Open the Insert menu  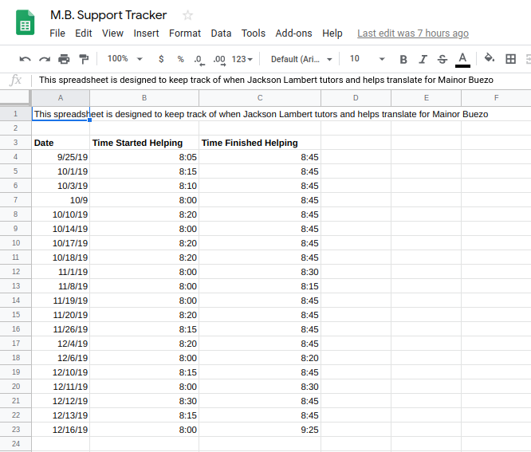point(146,33)
